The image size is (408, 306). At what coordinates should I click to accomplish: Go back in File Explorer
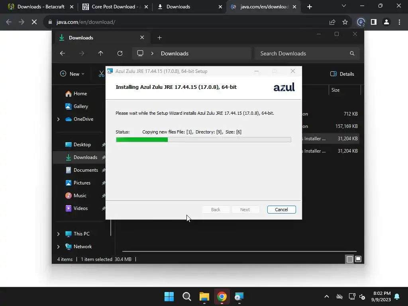pyautogui.click(x=63, y=53)
